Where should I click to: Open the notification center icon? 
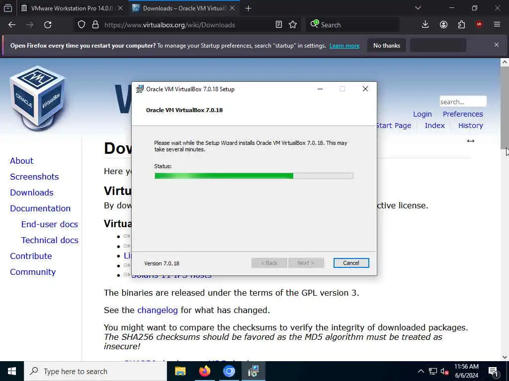tap(494, 371)
